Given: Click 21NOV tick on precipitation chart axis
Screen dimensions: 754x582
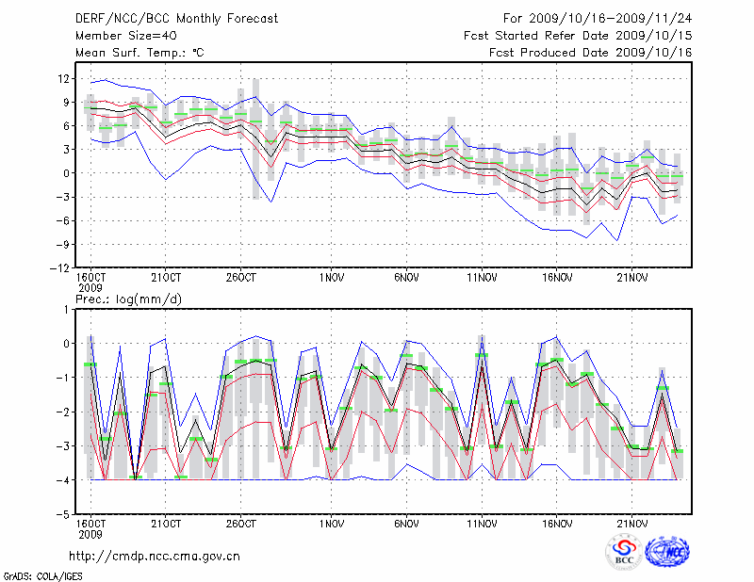Looking at the screenshot, I should click(x=632, y=525).
